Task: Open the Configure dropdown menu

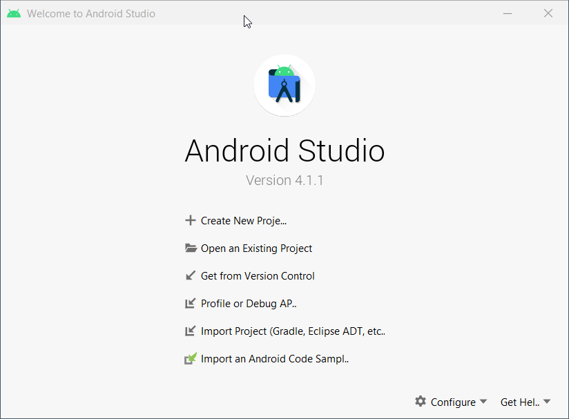Action: [451, 402]
